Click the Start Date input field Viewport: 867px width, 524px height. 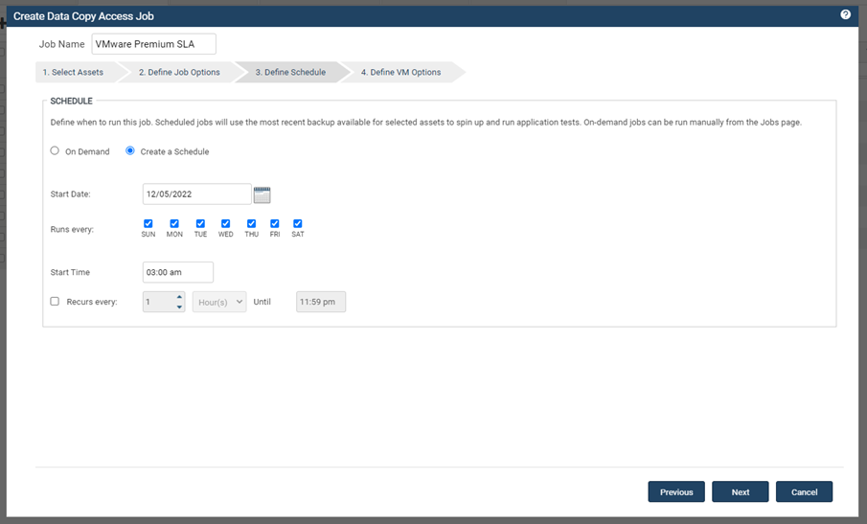[x=196, y=194]
